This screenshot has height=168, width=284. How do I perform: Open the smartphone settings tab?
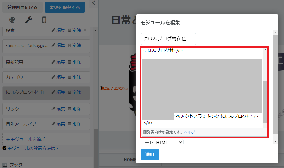pos(44,20)
